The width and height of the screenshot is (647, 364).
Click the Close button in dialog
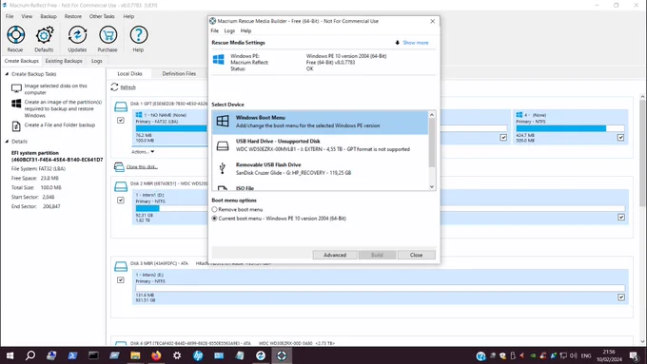click(417, 255)
